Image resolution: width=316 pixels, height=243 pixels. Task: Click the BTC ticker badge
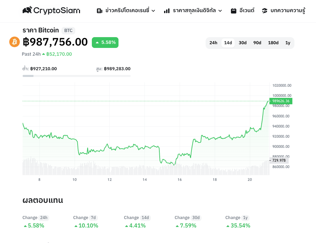68,30
